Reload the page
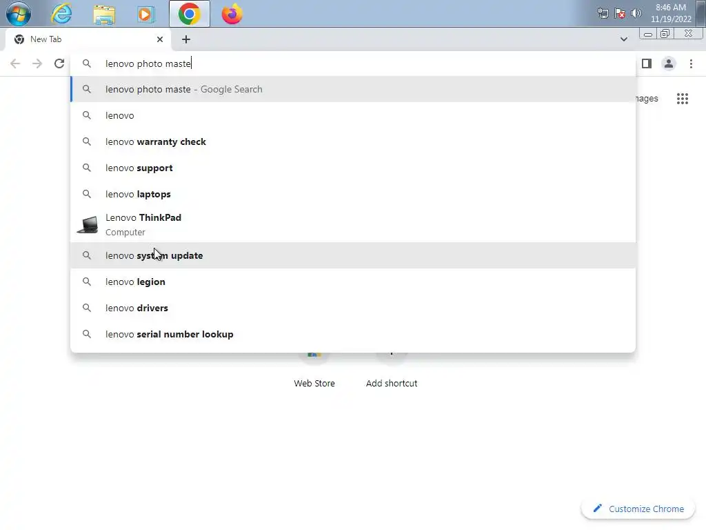This screenshot has height=530, width=706. tap(59, 63)
